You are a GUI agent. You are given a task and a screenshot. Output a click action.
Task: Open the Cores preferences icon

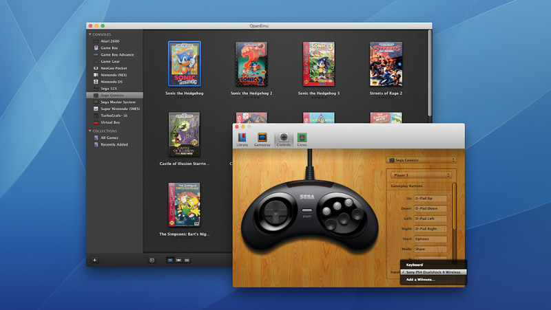coord(302,140)
